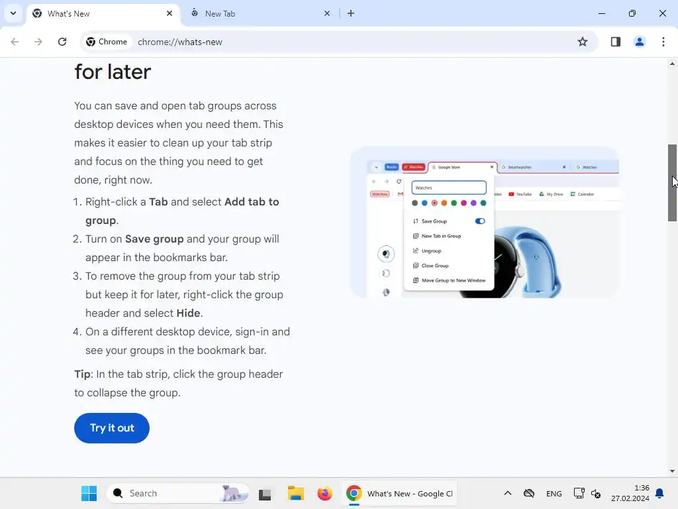The image size is (678, 509).
Task: Open File Explorer from taskbar
Action: pyautogui.click(x=296, y=493)
